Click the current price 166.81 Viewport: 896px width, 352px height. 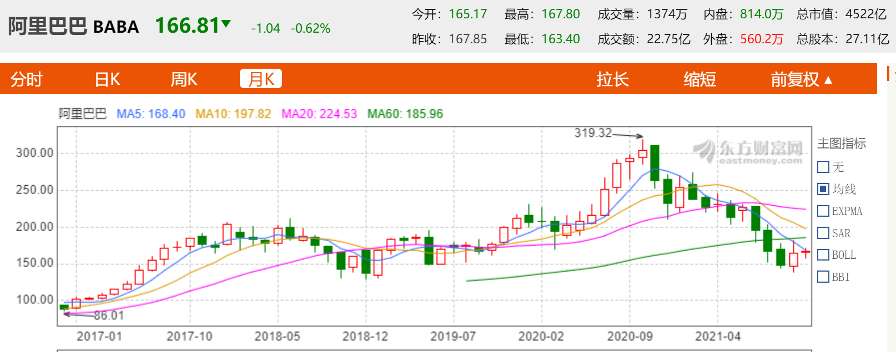pos(188,25)
